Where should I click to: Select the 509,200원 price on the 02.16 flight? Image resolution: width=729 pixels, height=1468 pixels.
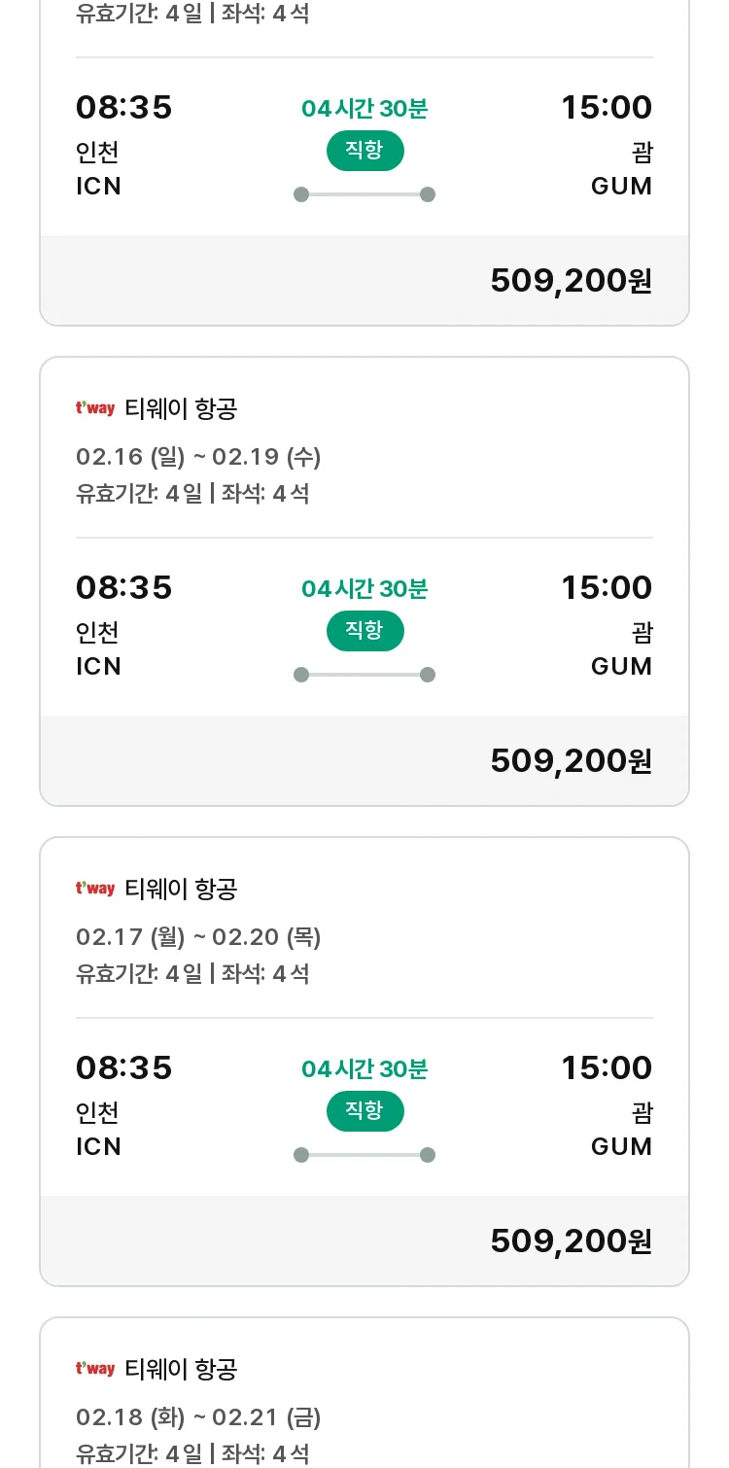(572, 760)
